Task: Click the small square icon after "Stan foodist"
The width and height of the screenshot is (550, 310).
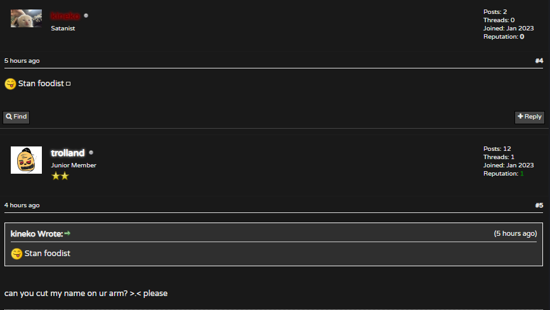Action: pos(69,84)
